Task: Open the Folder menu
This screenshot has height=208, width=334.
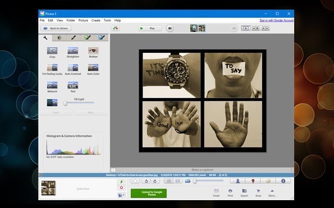Action: pos(71,20)
